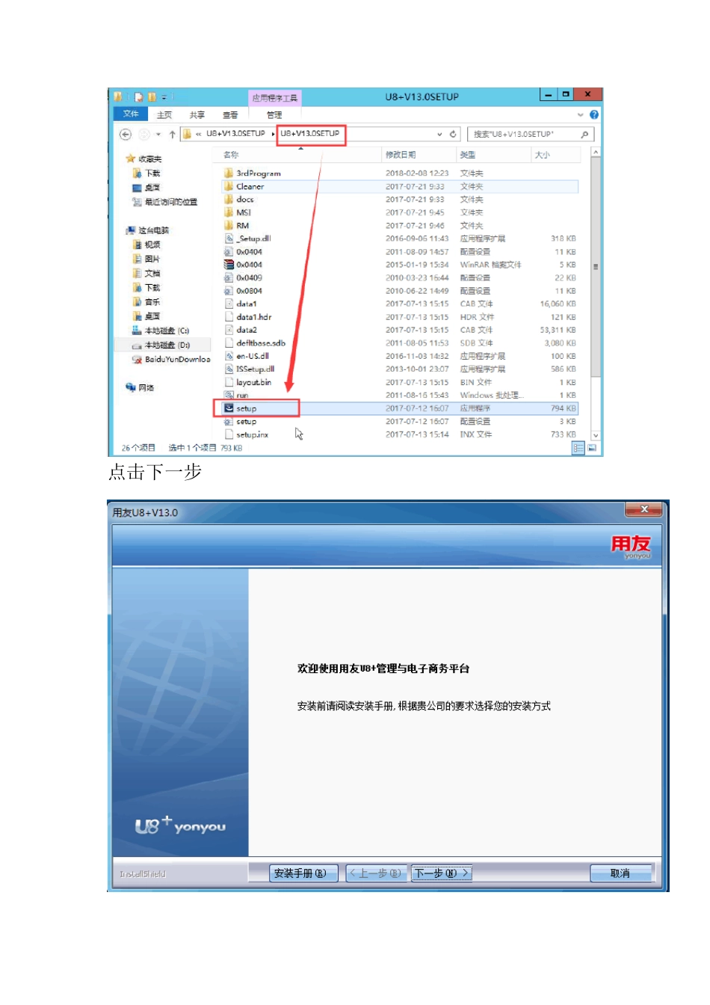Click the Up one level arrow

[x=172, y=135]
